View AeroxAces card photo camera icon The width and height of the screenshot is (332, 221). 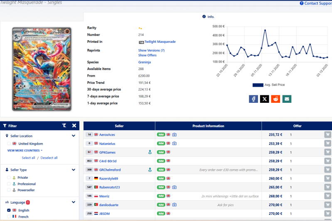(x=174, y=135)
